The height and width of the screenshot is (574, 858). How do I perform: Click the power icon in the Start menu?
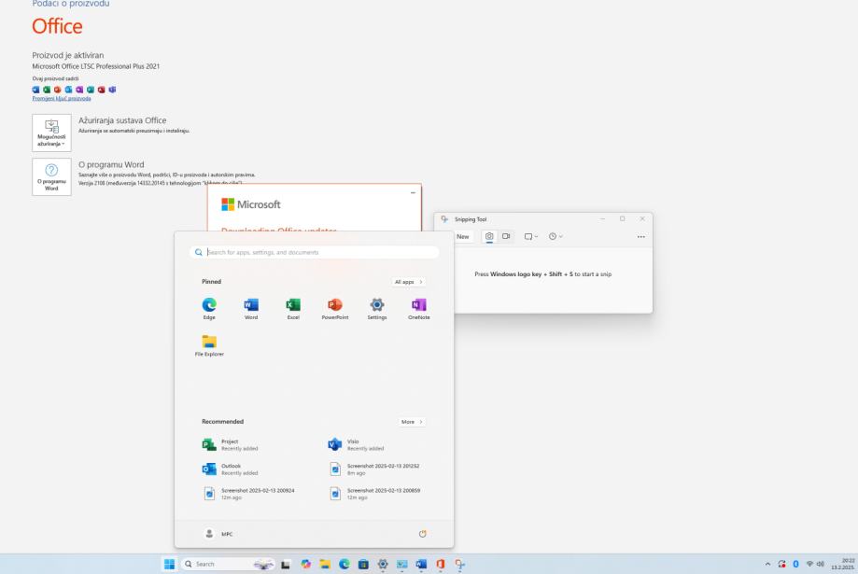(x=422, y=534)
